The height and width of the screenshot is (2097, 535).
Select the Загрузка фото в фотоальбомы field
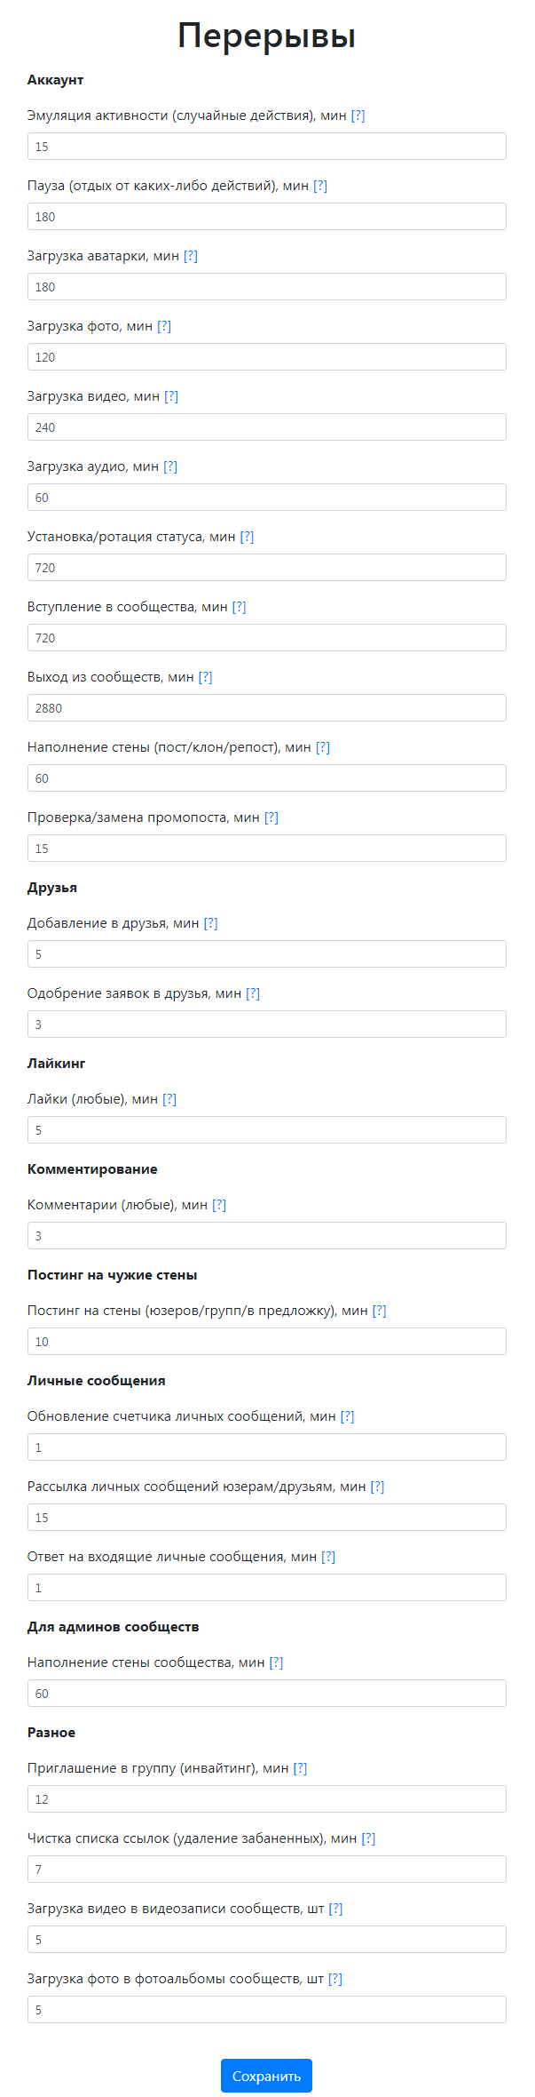pos(266,2010)
